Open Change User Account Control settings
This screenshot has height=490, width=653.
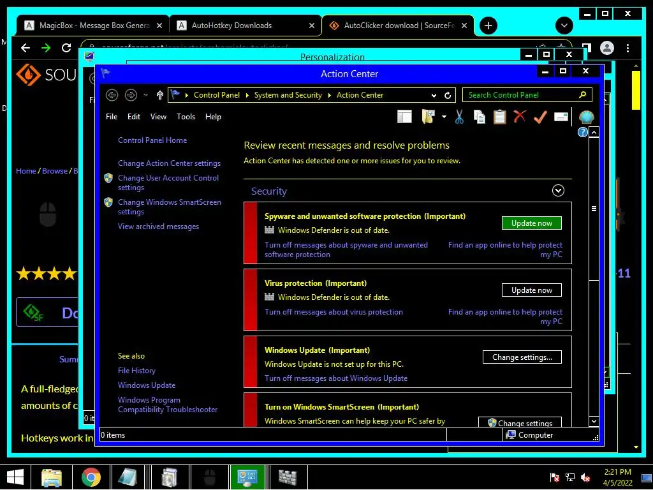168,182
